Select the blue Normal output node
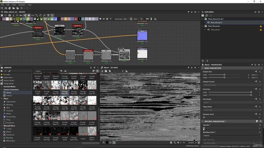The width and height of the screenshot is (264, 148). coord(142,35)
